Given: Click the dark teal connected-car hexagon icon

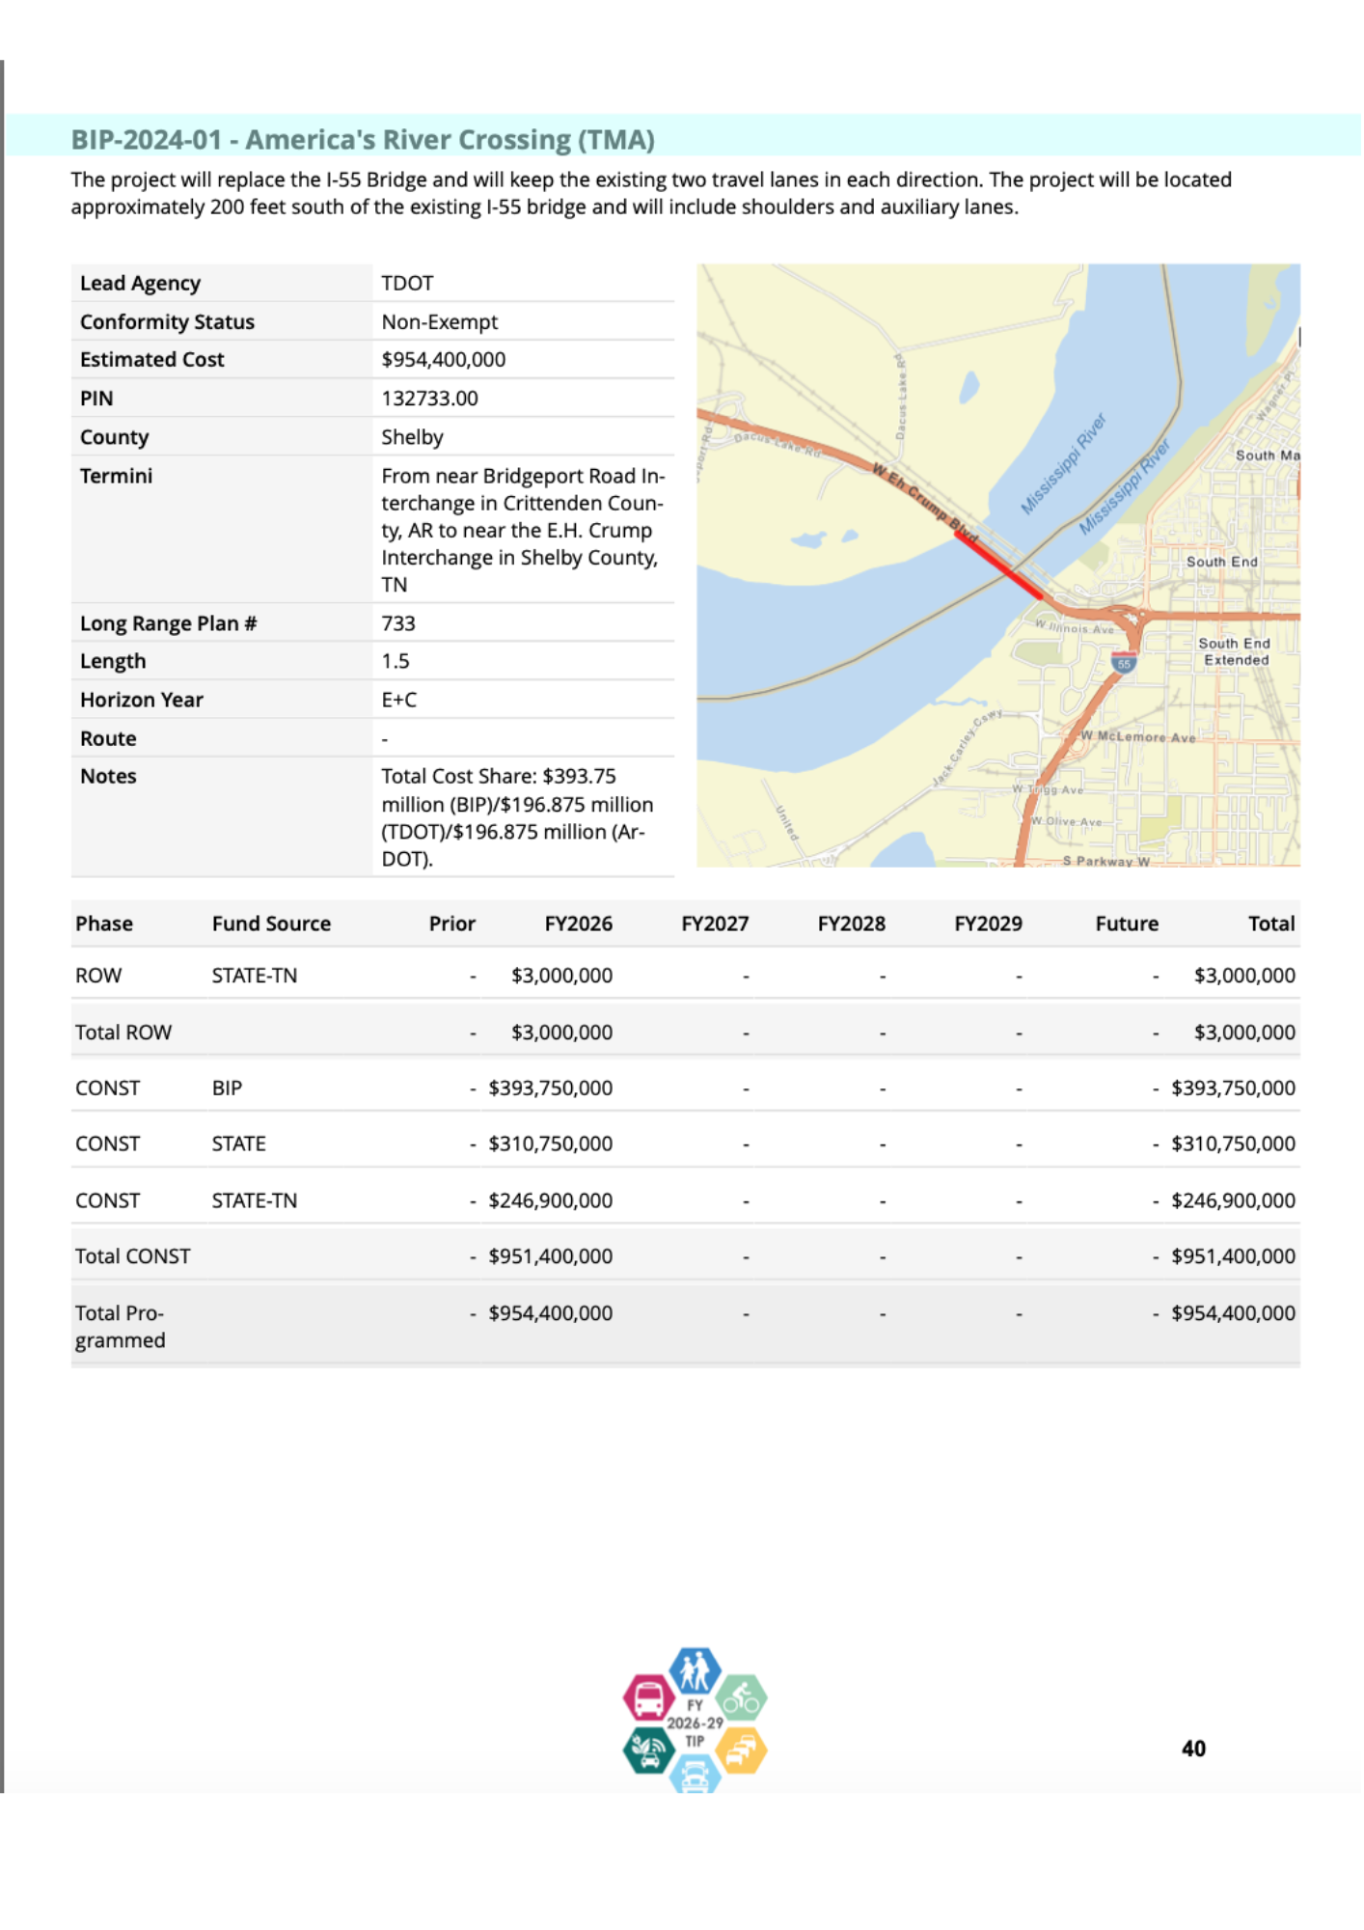Looking at the screenshot, I should 649,1750.
